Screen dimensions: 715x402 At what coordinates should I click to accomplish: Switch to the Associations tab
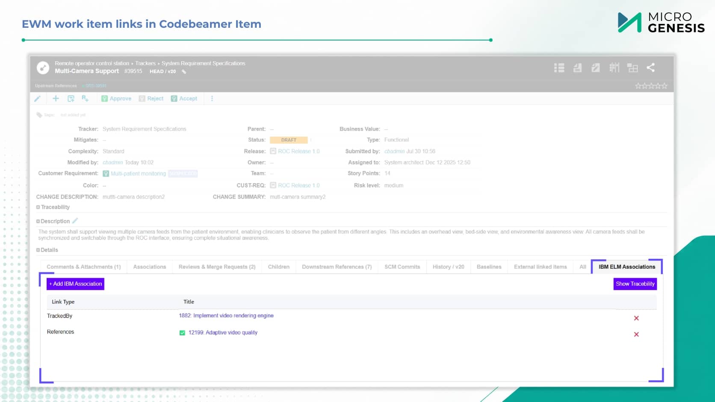point(150,267)
